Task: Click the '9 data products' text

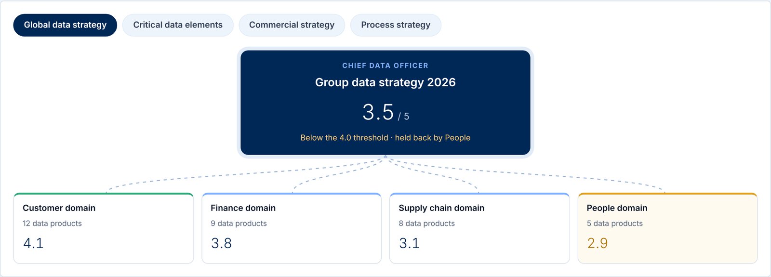Action: coord(239,224)
